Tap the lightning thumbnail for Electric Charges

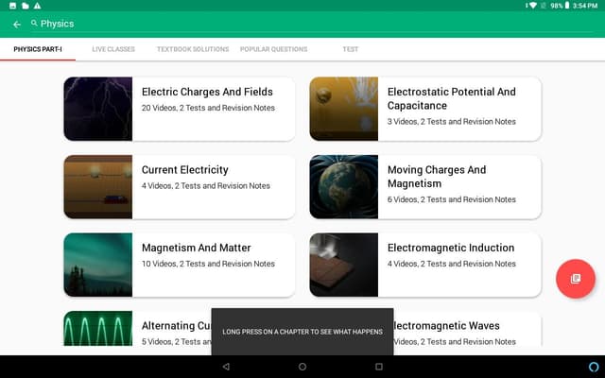tap(98, 109)
